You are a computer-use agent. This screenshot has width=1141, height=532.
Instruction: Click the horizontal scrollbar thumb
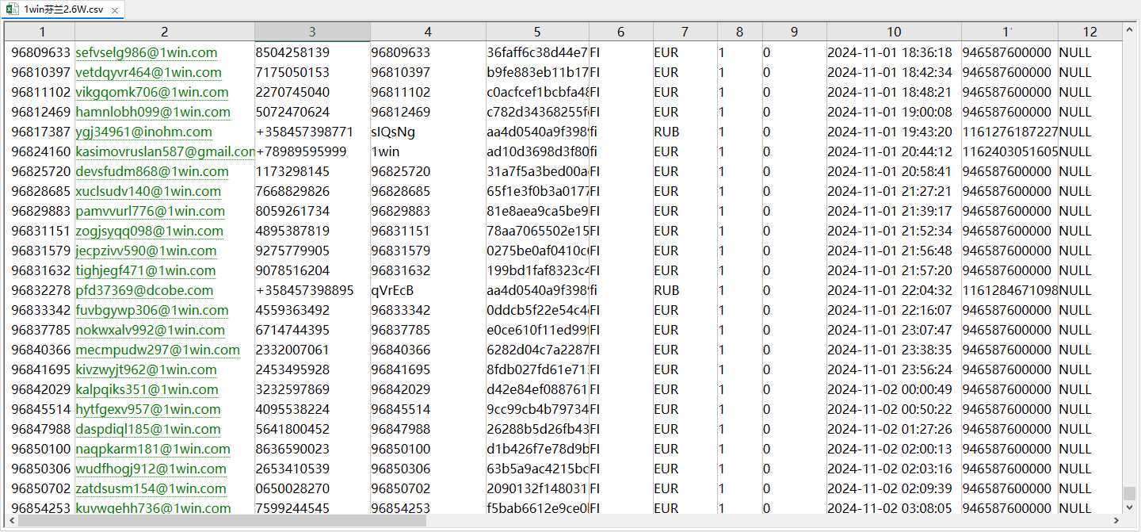click(x=222, y=521)
